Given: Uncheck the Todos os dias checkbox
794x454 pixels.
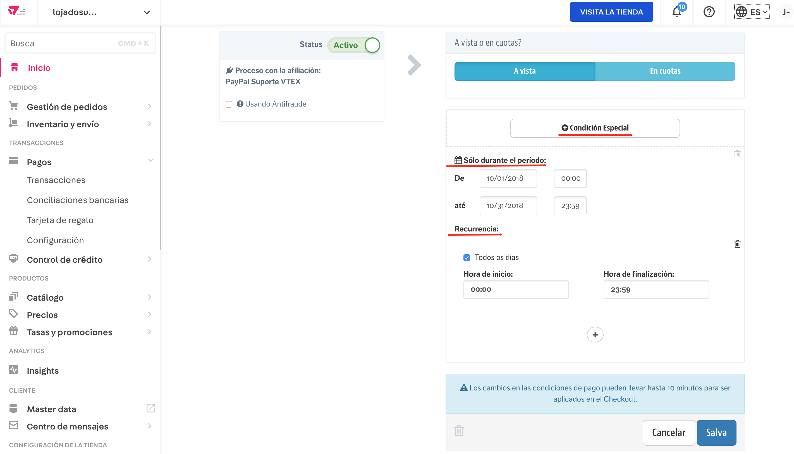Looking at the screenshot, I should pyautogui.click(x=466, y=257).
